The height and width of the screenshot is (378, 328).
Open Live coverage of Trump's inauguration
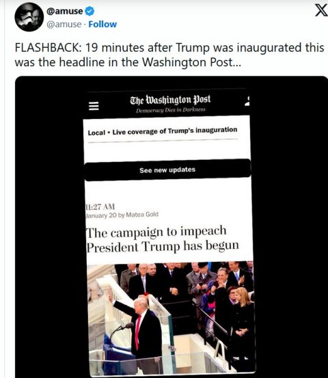(175, 131)
